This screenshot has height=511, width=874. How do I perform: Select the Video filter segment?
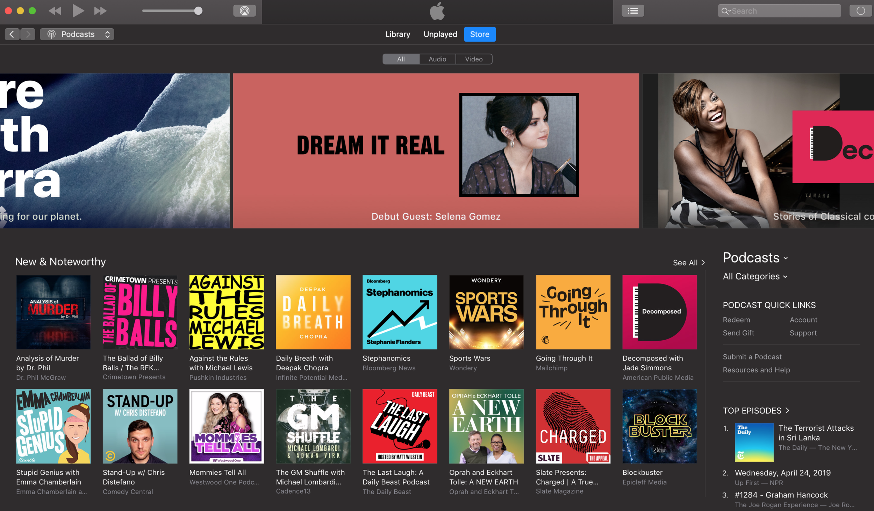[x=474, y=59]
